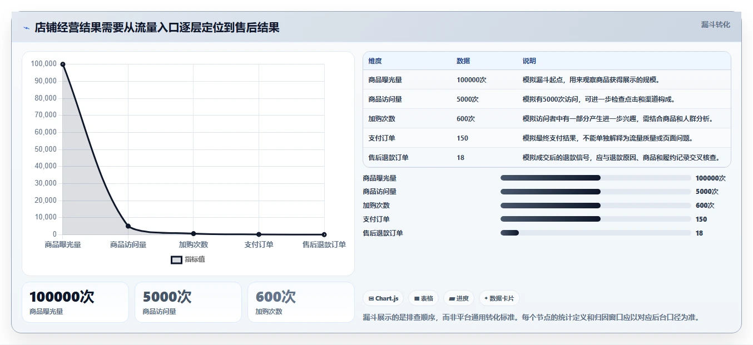Image resolution: width=753 pixels, height=345 pixels.
Task: Select the 进度 chip
Action: click(x=459, y=298)
